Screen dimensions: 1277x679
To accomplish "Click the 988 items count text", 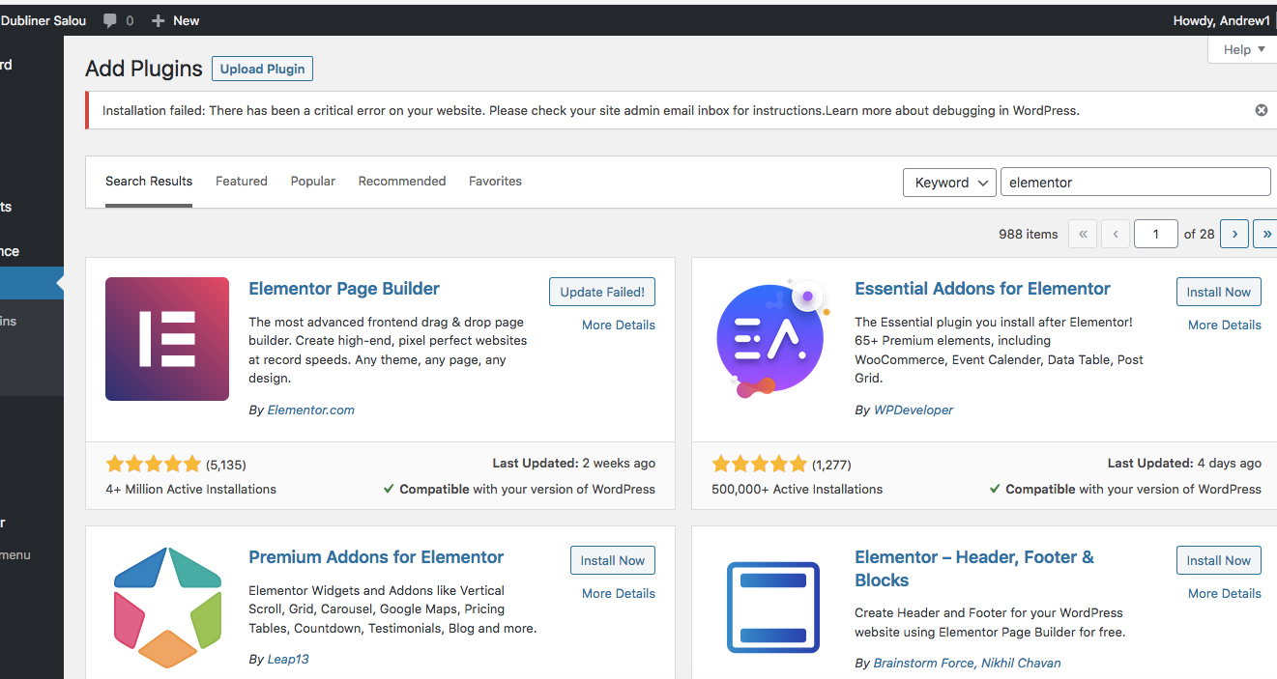I will click(1029, 234).
